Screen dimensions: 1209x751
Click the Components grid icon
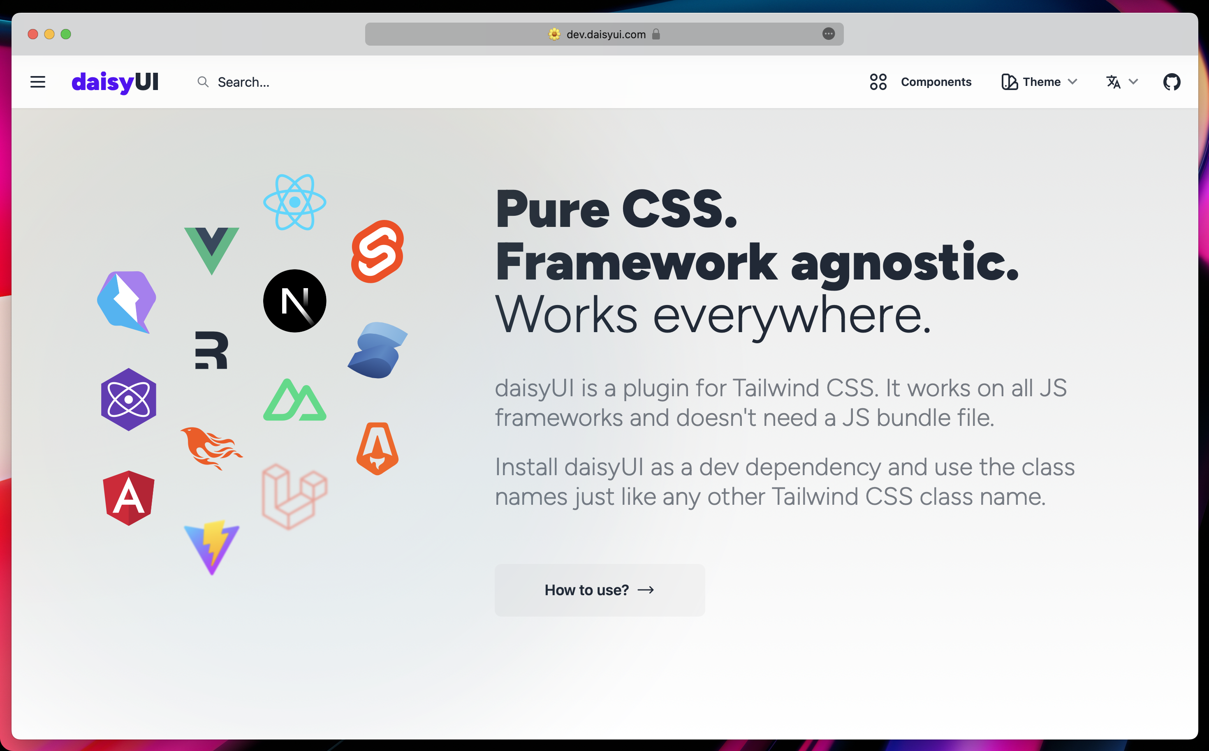[878, 82]
